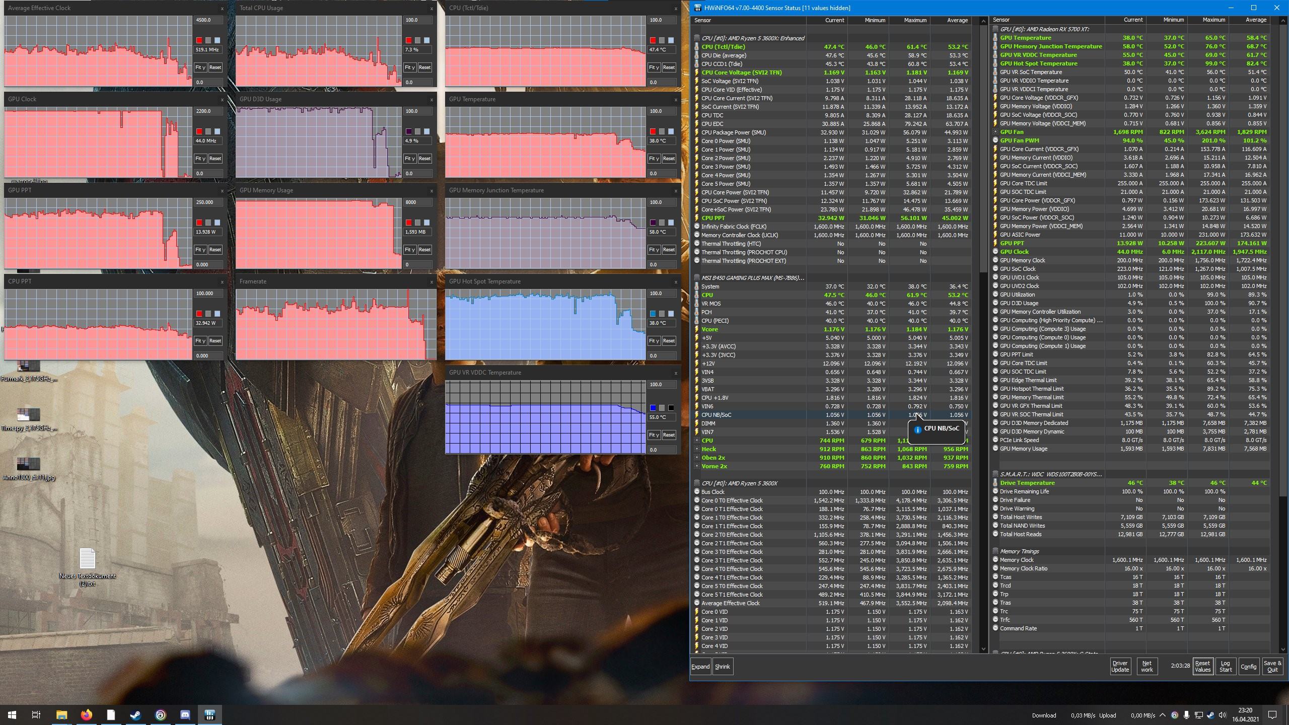Viewport: 1289px width, 725px height.
Task: Collapse the Memory Timings group
Action: [x=995, y=551]
